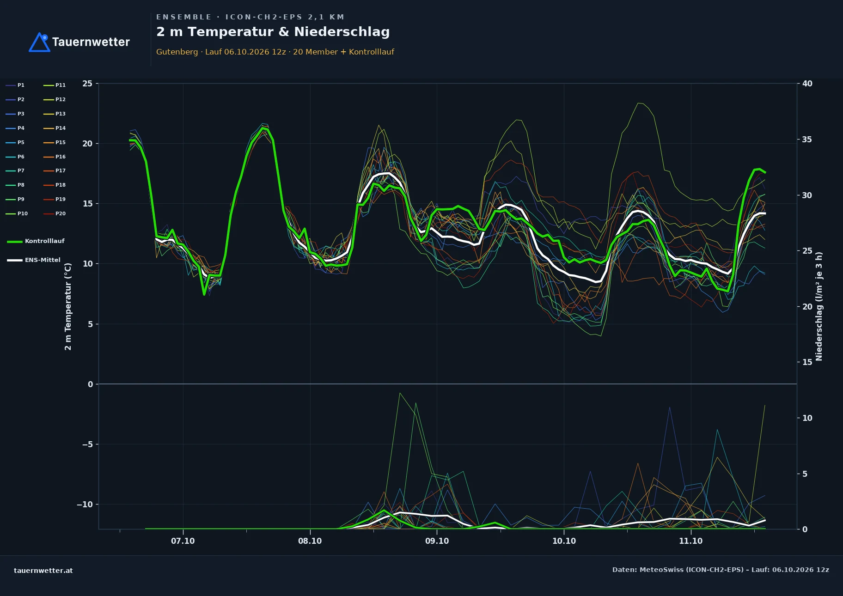Open the tauernwetter.at footer link

point(43,571)
